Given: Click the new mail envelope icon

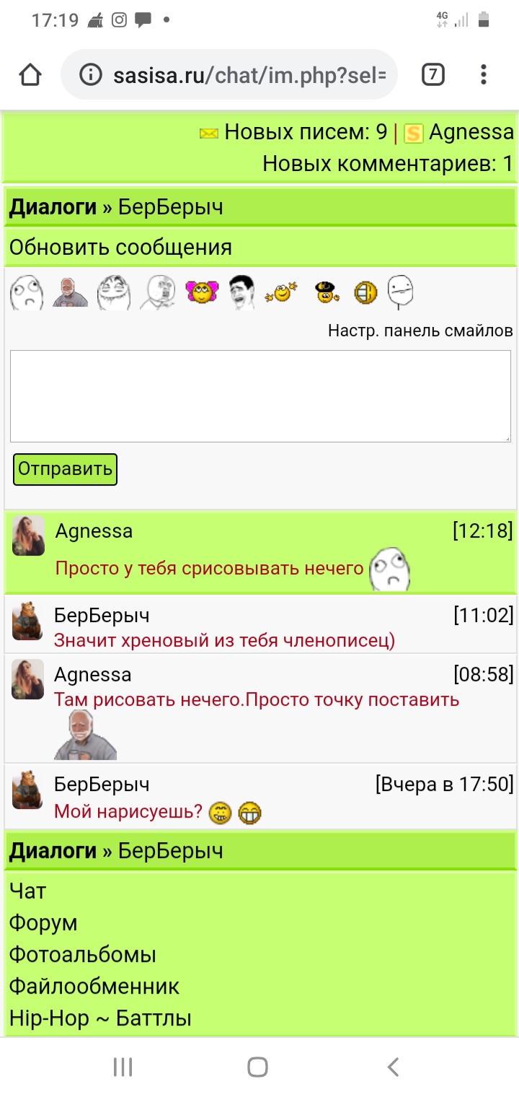Looking at the screenshot, I should [x=209, y=133].
